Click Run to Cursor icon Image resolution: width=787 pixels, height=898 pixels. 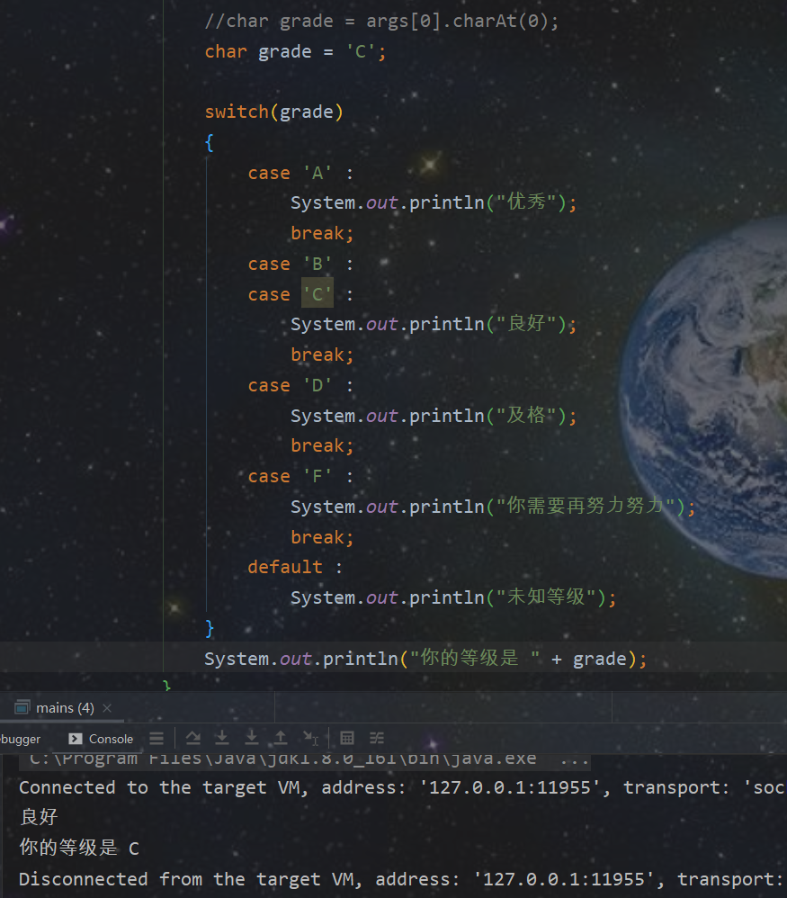point(310,739)
